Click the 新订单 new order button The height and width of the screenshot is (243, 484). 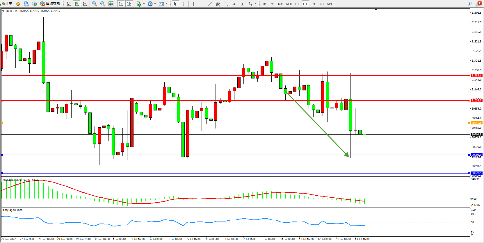point(7,3)
